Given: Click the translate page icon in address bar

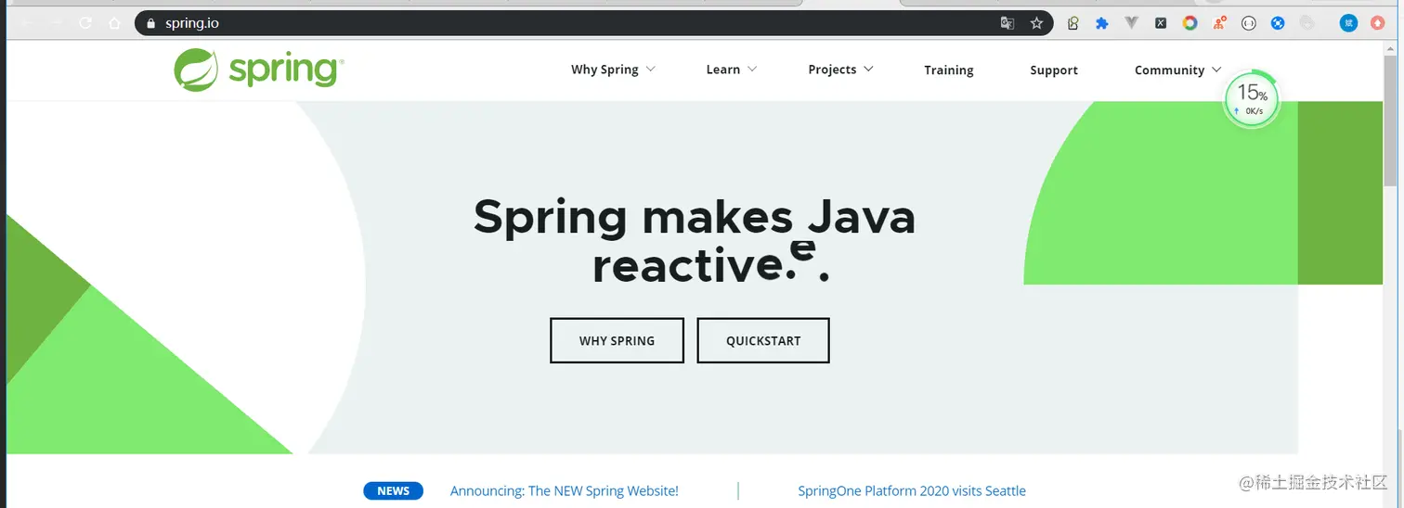Looking at the screenshot, I should tap(1007, 23).
